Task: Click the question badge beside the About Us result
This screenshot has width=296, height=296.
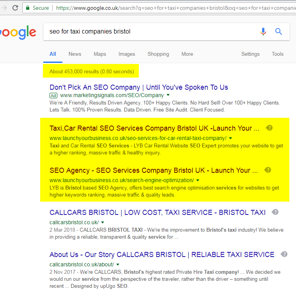Action: click(284, 254)
